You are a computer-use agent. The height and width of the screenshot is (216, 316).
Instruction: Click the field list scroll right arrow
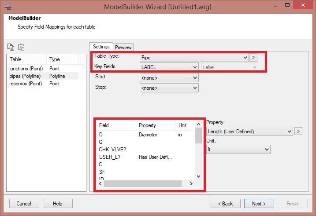point(191,183)
